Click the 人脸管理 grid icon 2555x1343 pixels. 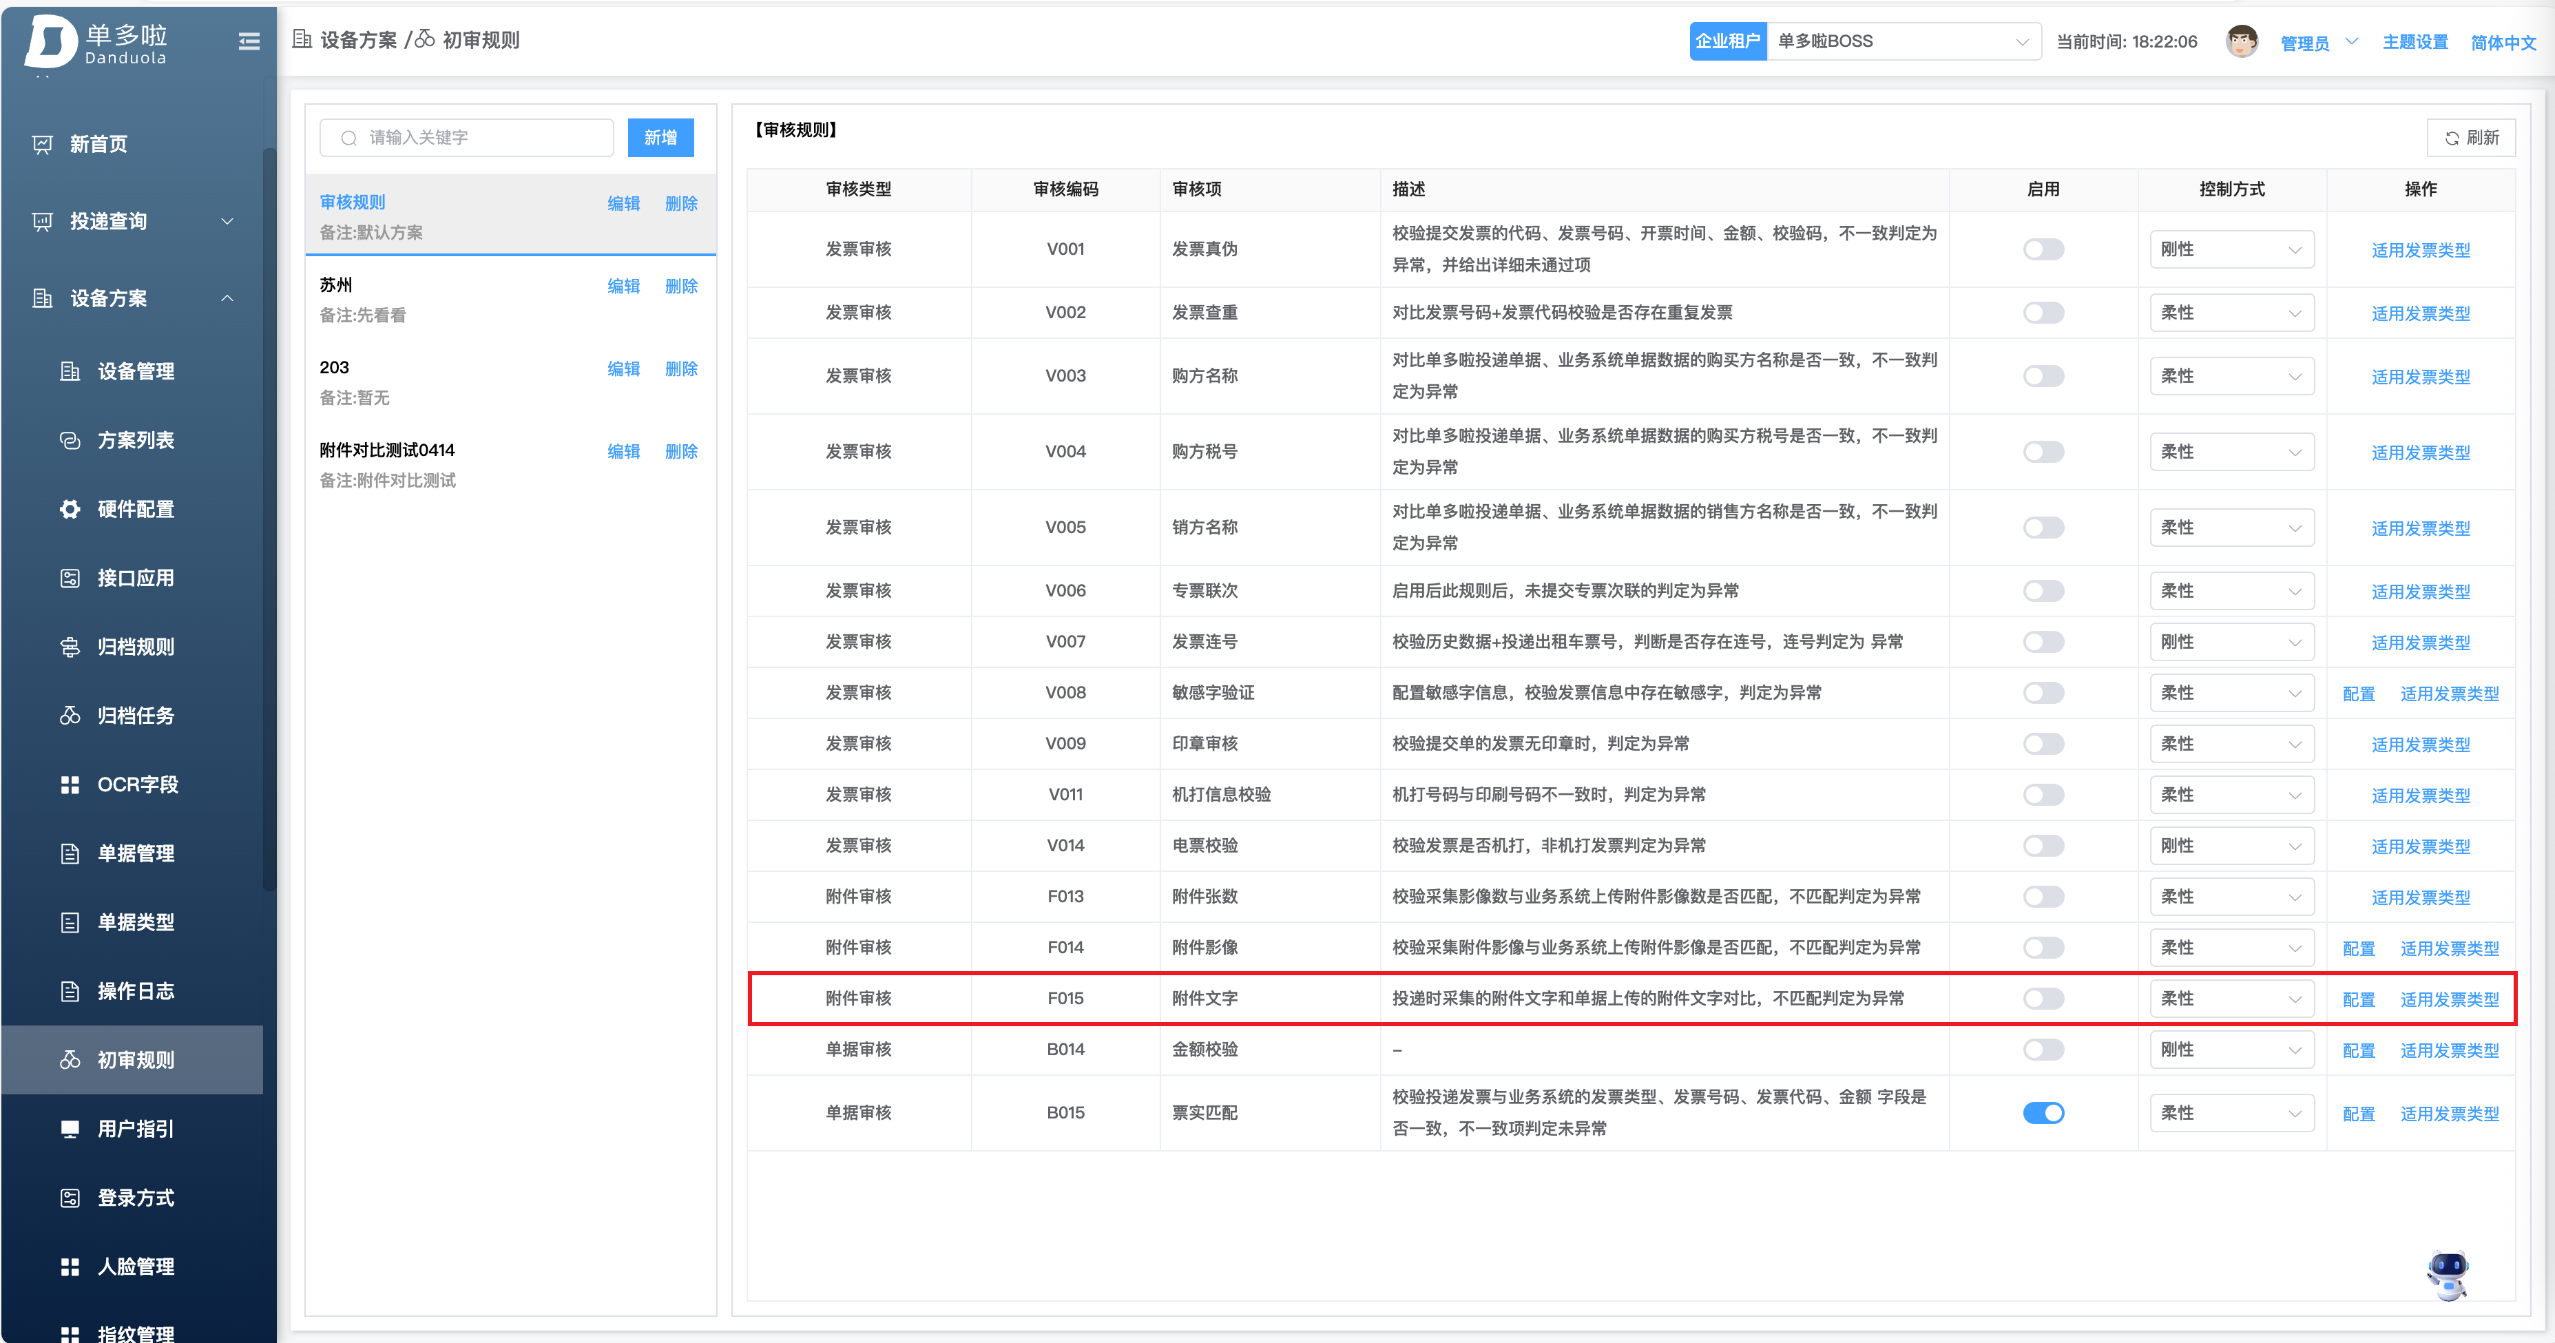click(70, 1267)
